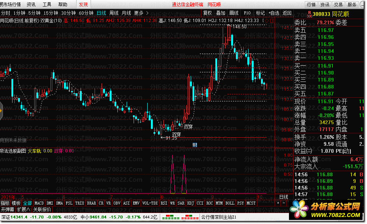367x224 pixels.
Task: Select the 15分钟 period
Action: click(51, 13)
